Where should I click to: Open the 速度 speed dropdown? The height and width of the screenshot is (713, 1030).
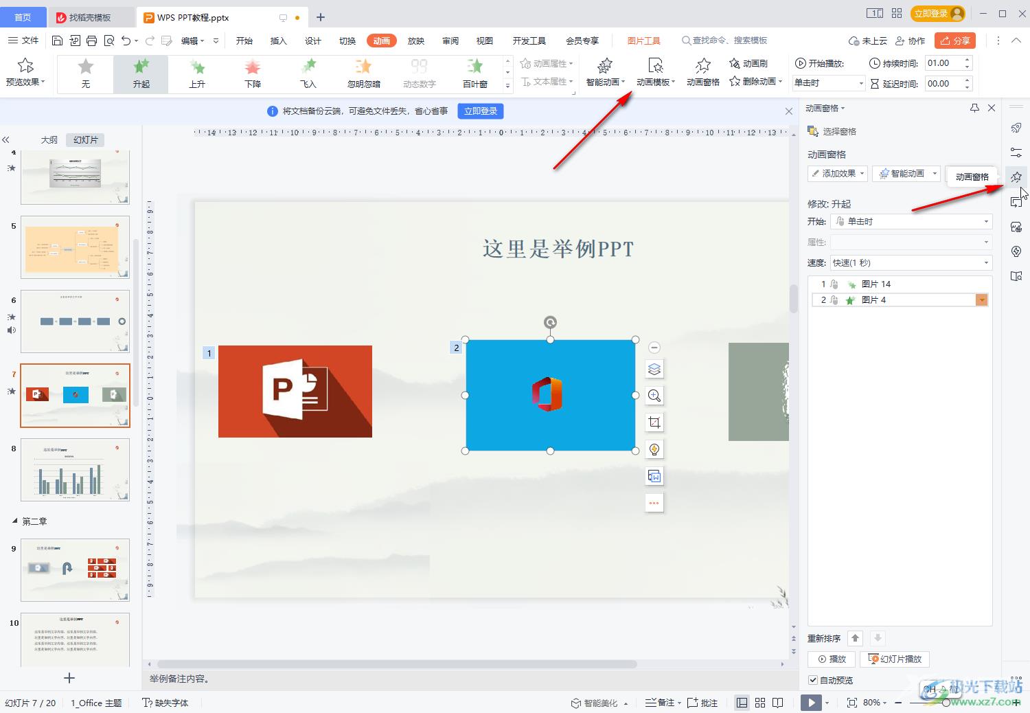coord(911,262)
